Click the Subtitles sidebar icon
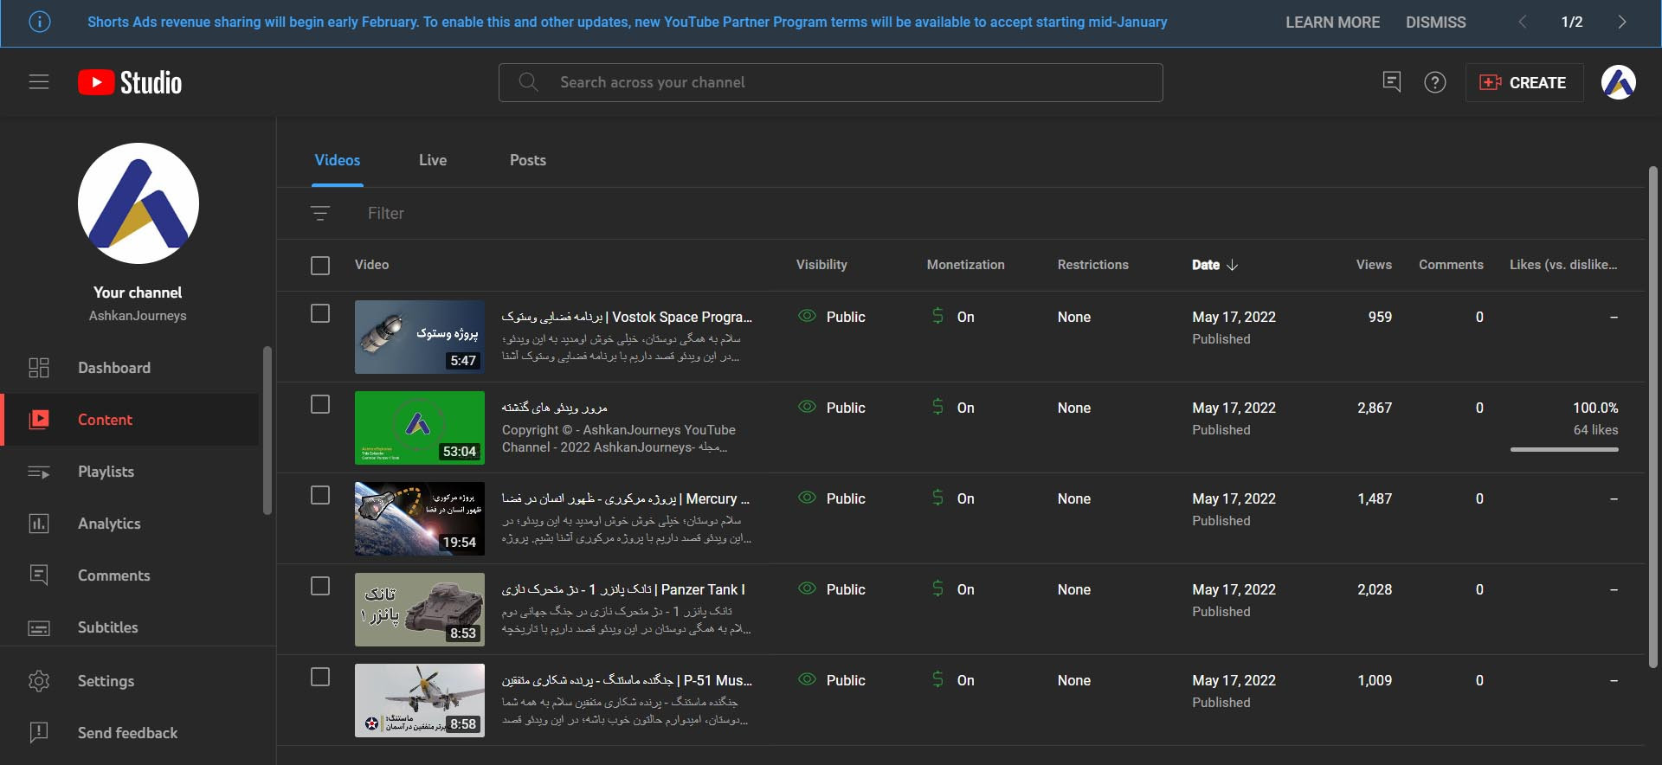The image size is (1662, 765). (x=39, y=627)
